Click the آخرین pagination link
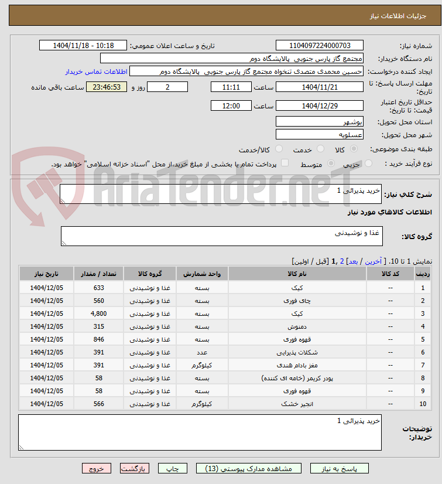The image size is (442, 484). point(374,261)
